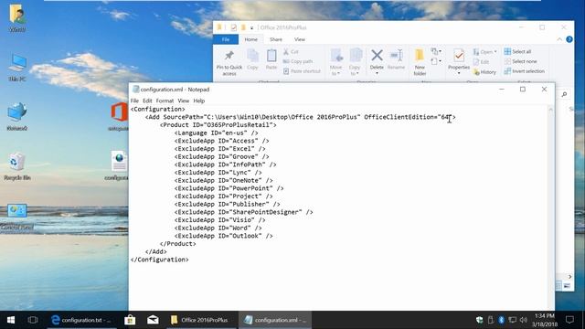Screen dimensions: 585x329
Task: Open Microsoft Store from taskbar
Action: point(130,320)
